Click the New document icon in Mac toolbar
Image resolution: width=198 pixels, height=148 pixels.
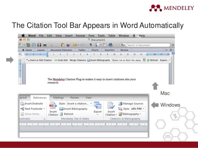coord(21,45)
